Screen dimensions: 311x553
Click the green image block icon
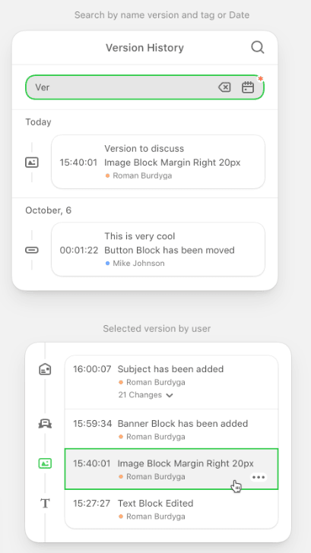(x=45, y=463)
